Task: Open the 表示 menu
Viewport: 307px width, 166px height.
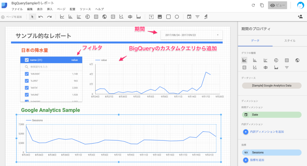Action: click(x=40, y=9)
